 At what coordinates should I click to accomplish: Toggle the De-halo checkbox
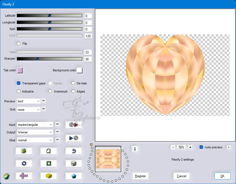pos(73,83)
